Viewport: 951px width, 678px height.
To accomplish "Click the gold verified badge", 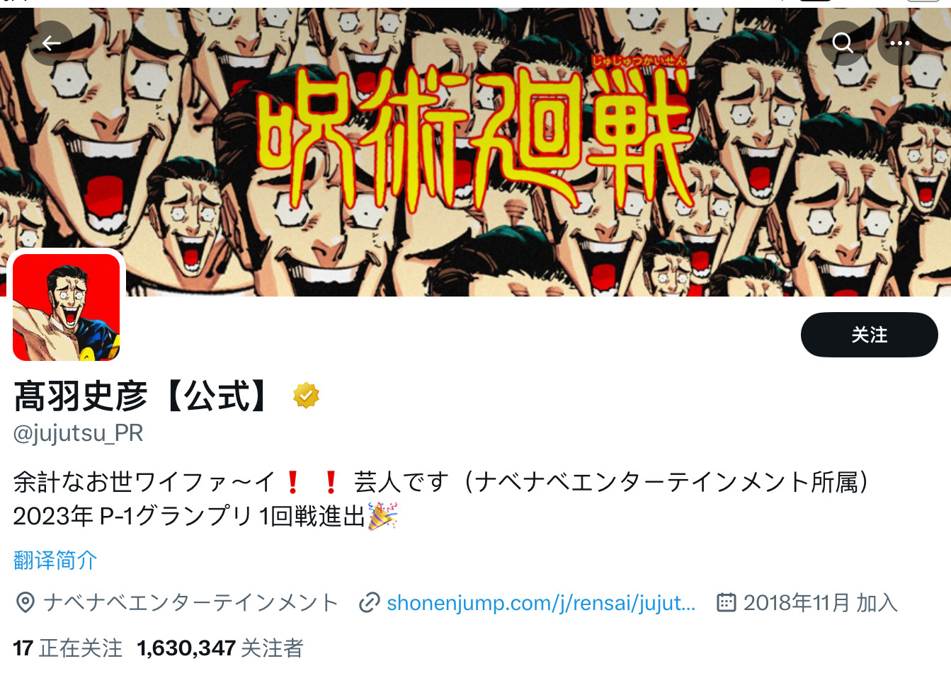I will pos(306,396).
